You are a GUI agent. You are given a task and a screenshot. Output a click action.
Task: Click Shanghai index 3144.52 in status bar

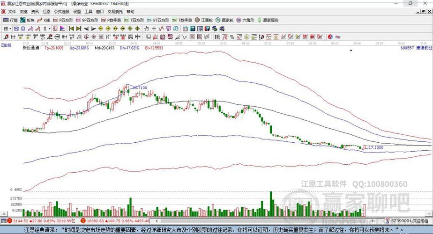21,221
